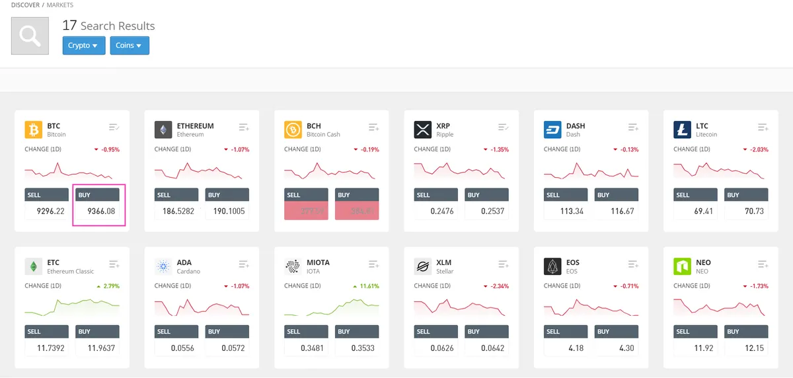
Task: Open the Litecoin LTC logo icon
Action: click(683, 130)
